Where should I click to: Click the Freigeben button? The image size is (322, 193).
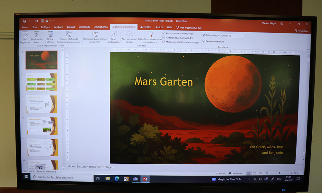(x=301, y=31)
